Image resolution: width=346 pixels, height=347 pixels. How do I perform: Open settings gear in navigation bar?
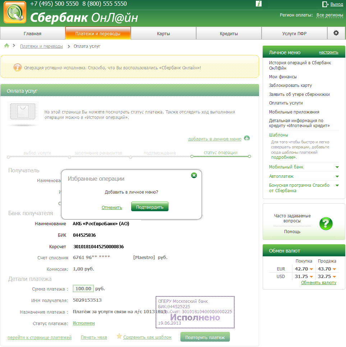[x=336, y=33]
